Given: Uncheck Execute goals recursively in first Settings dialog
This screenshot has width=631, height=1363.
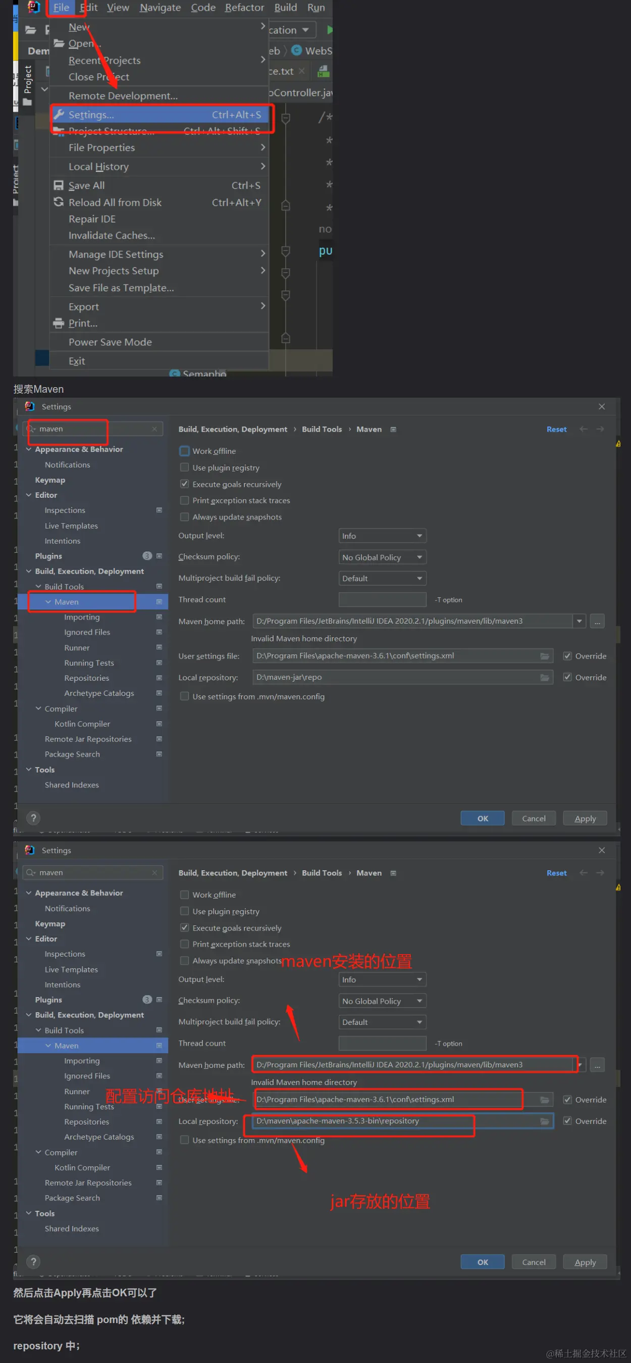Looking at the screenshot, I should pos(184,484).
